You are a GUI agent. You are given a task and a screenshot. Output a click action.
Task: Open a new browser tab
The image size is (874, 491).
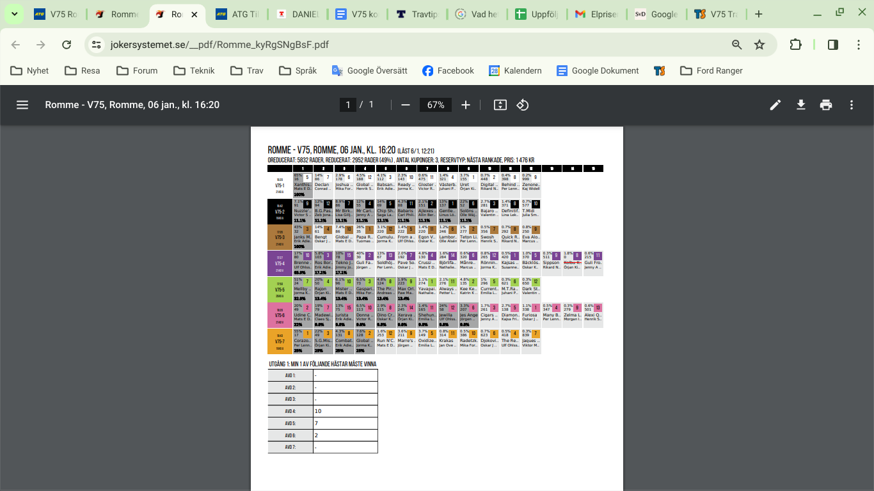point(759,14)
